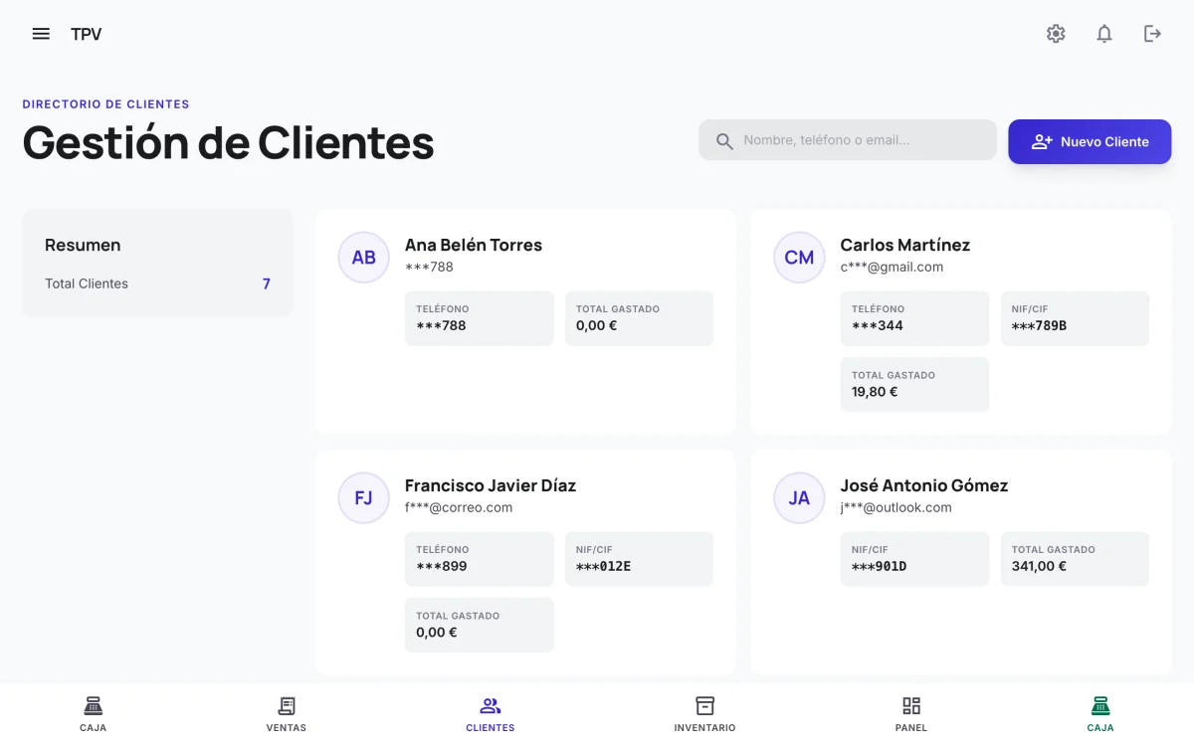Open the Carlos Martínez name
Screen dimensions: 1194x746
[x=904, y=245]
